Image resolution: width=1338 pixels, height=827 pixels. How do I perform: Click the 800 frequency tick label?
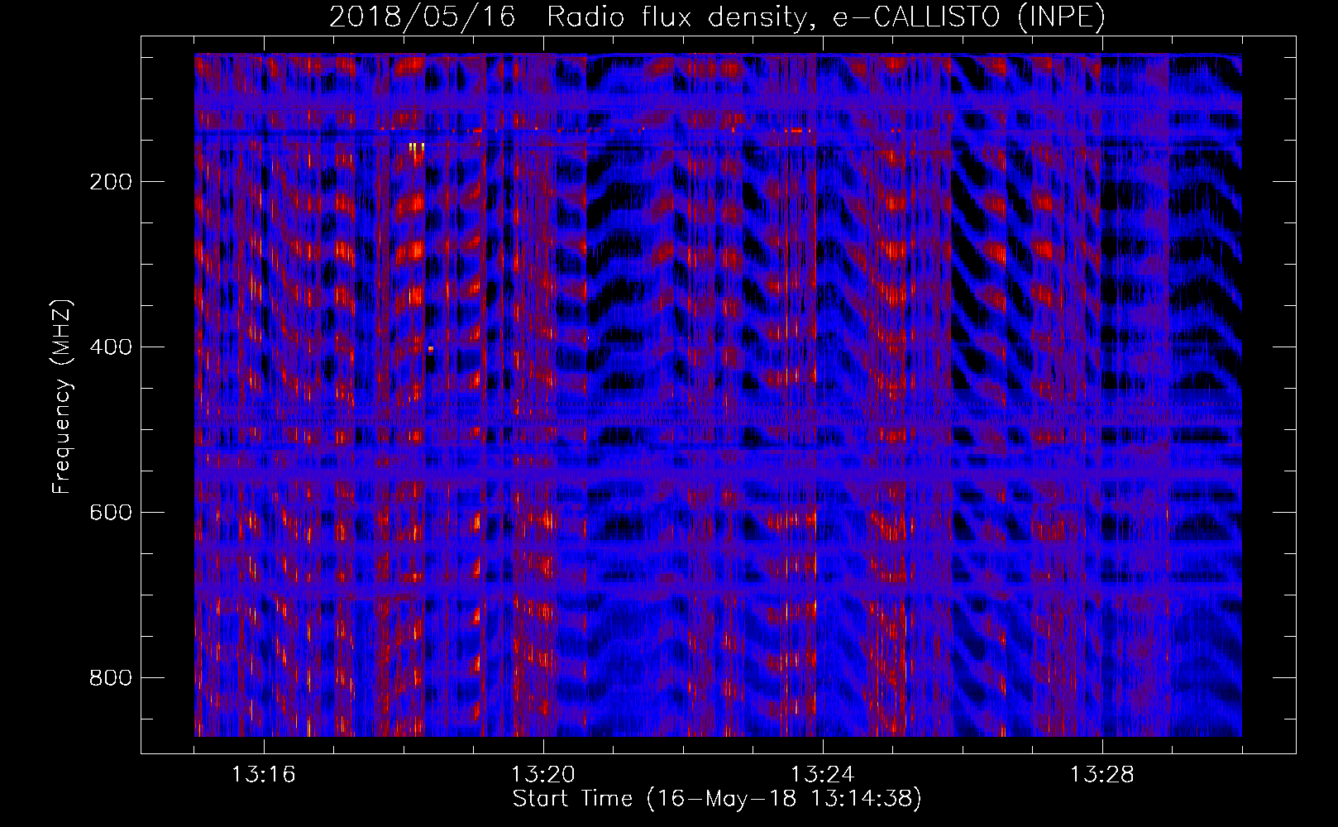click(111, 677)
